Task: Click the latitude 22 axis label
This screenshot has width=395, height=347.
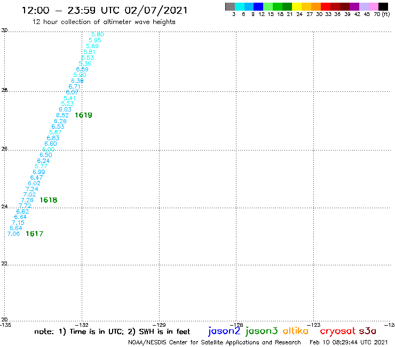Action: coord(4,263)
